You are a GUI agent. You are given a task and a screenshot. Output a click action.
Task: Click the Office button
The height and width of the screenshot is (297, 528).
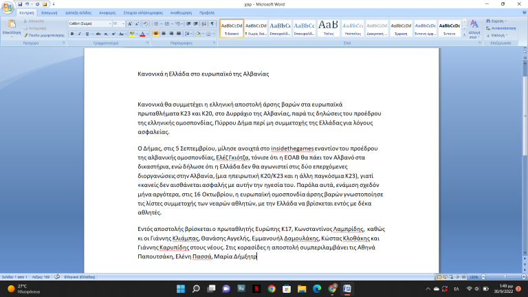8,7
